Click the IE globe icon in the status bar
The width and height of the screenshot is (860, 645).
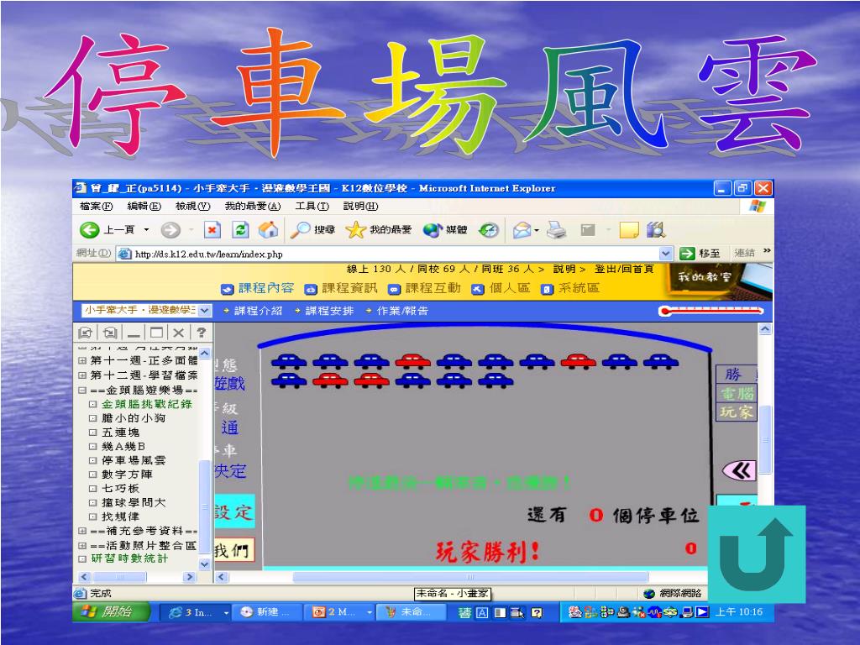click(649, 594)
